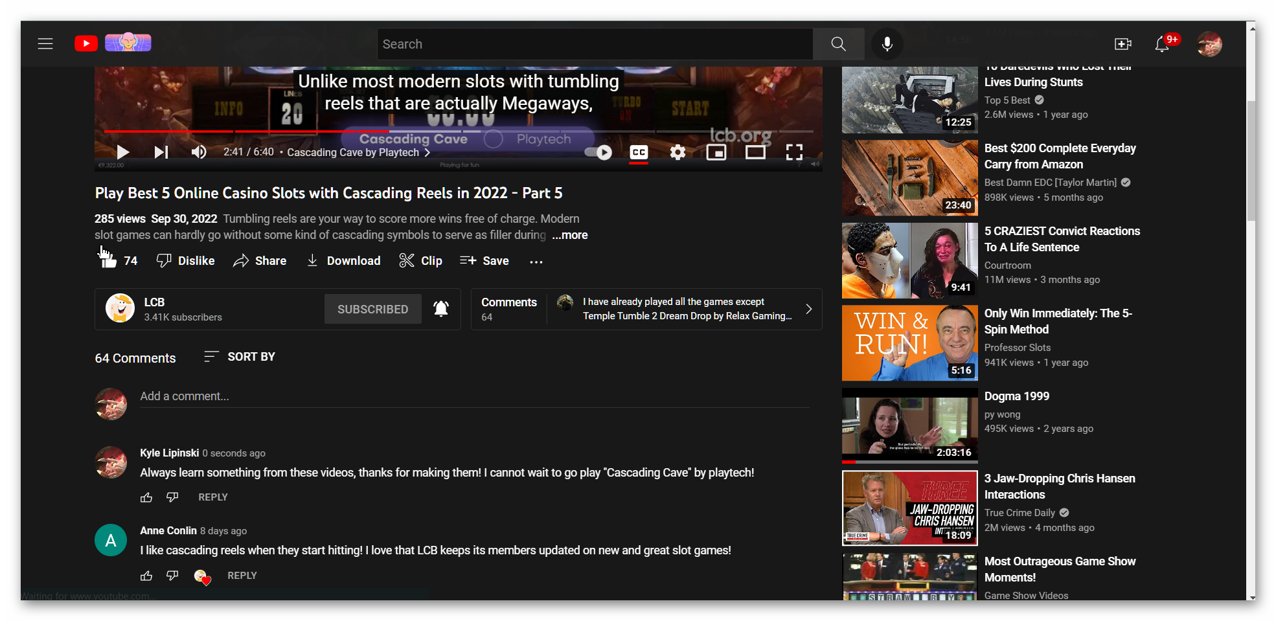
Task: Open the video title text
Action: tap(328, 193)
